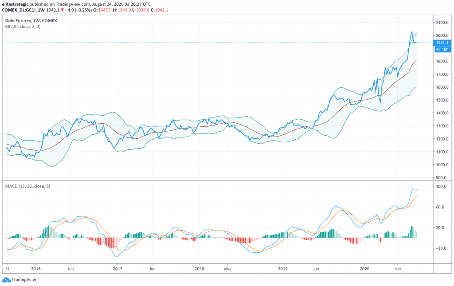Click the 60.0 MACD axis label
The width and height of the screenshot is (454, 286).
coord(441,207)
